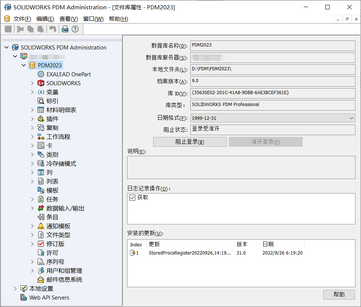Expand the 用户和组管理 tree node
The width and height of the screenshot is (361, 307).
click(x=32, y=271)
